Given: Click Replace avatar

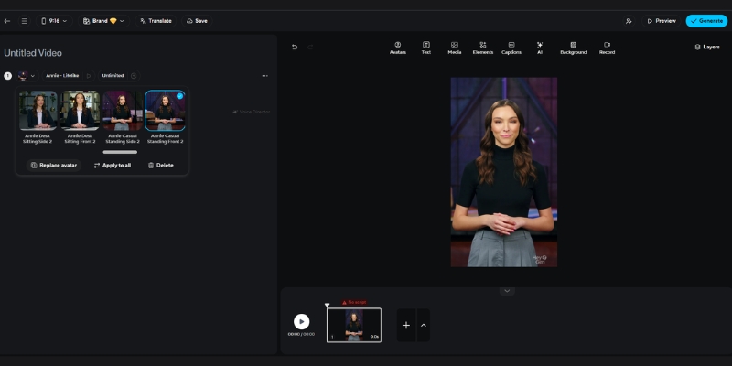Looking at the screenshot, I should coord(54,166).
